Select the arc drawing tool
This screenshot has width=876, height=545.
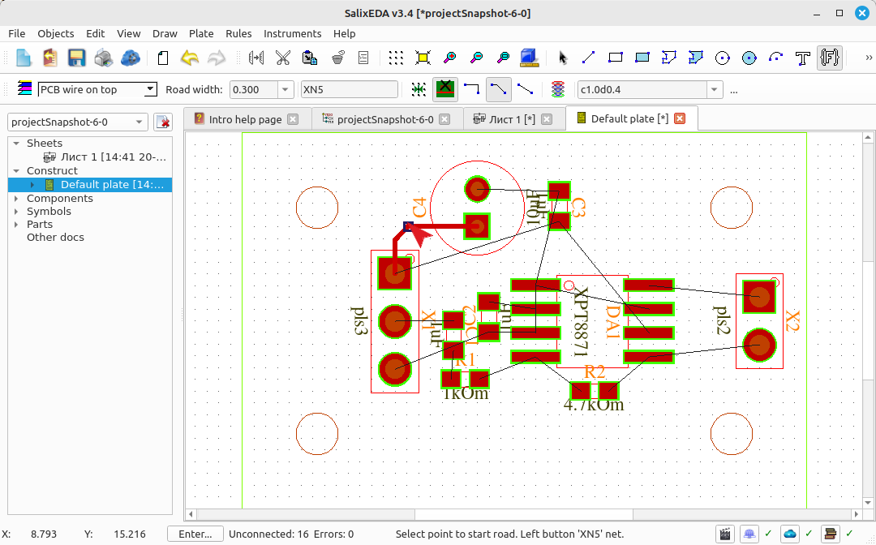tap(776, 58)
